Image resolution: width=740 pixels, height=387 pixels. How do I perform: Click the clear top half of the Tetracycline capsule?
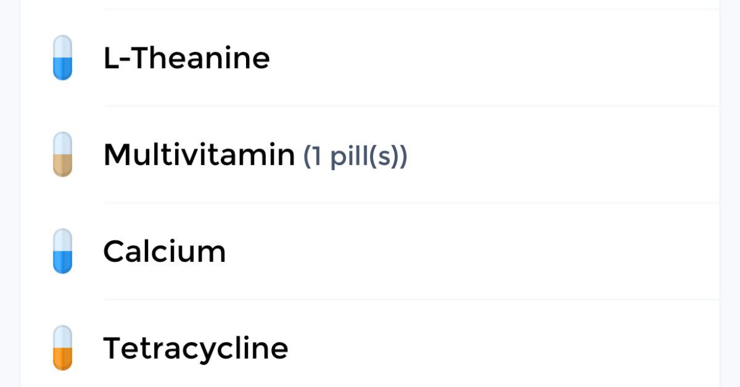click(x=63, y=336)
